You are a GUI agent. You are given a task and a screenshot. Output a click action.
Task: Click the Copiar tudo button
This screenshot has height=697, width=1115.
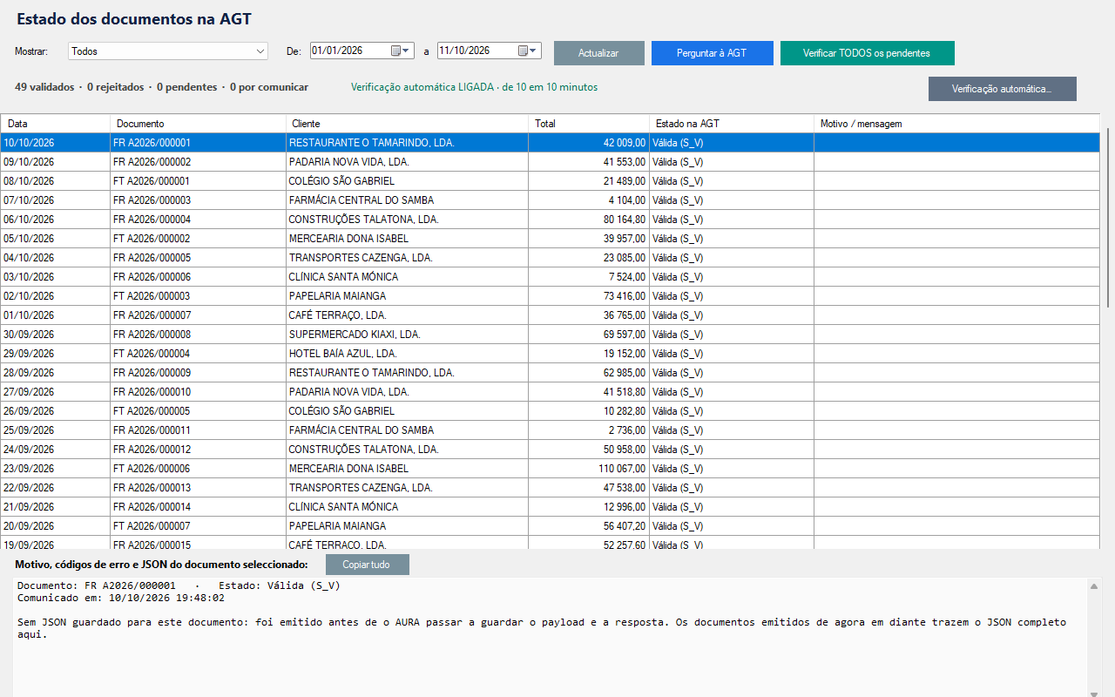pos(367,565)
